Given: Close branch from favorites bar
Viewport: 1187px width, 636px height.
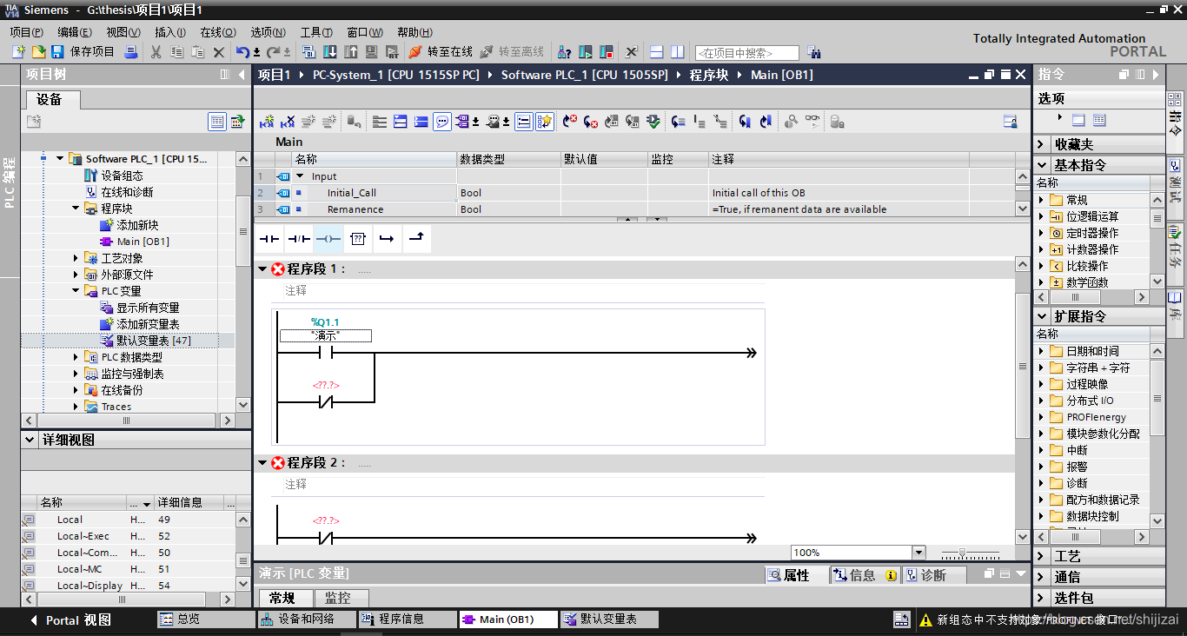Looking at the screenshot, I should 417,238.
